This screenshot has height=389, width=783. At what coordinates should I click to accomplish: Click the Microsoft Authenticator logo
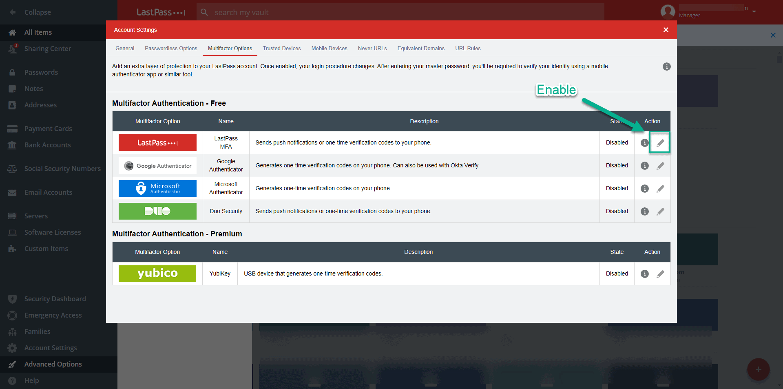coord(157,188)
